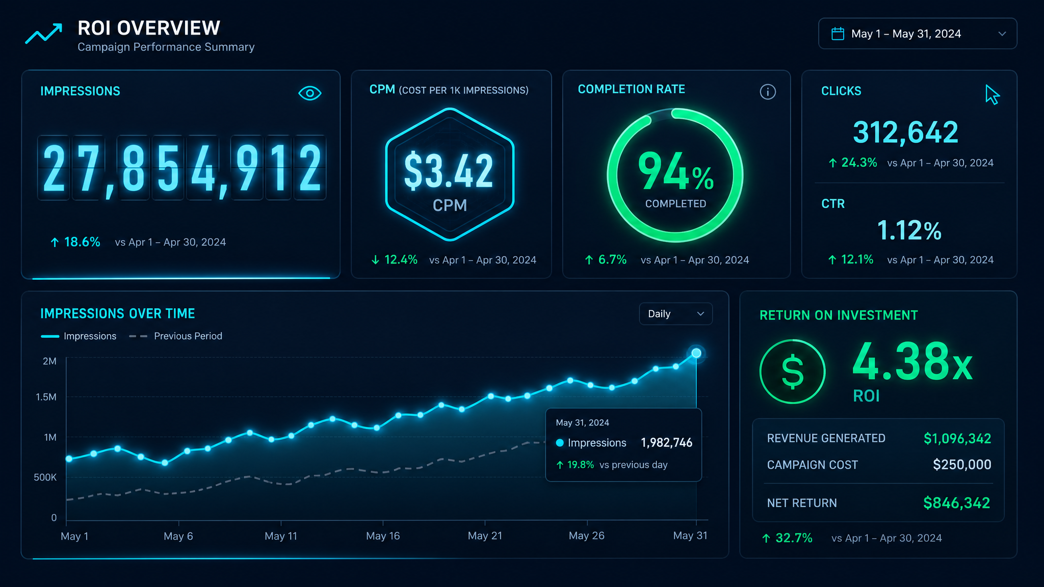Toggle the Impressions legend series

pos(79,336)
